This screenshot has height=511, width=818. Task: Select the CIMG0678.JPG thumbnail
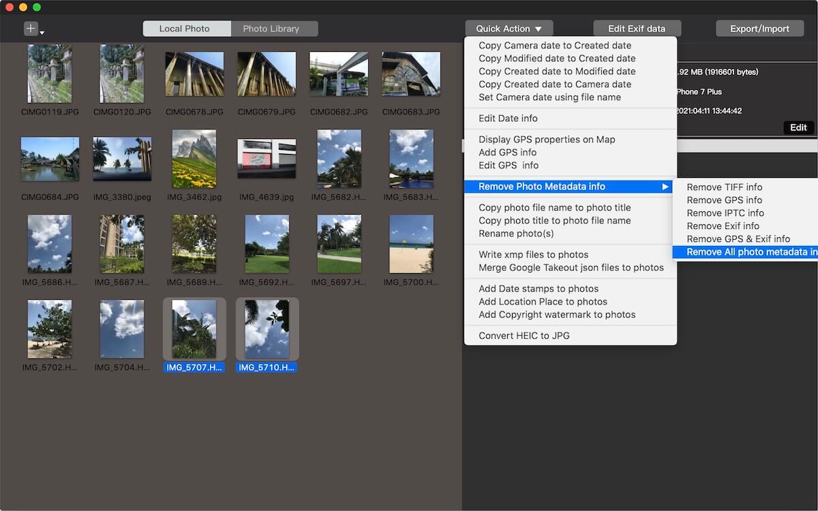tap(194, 74)
